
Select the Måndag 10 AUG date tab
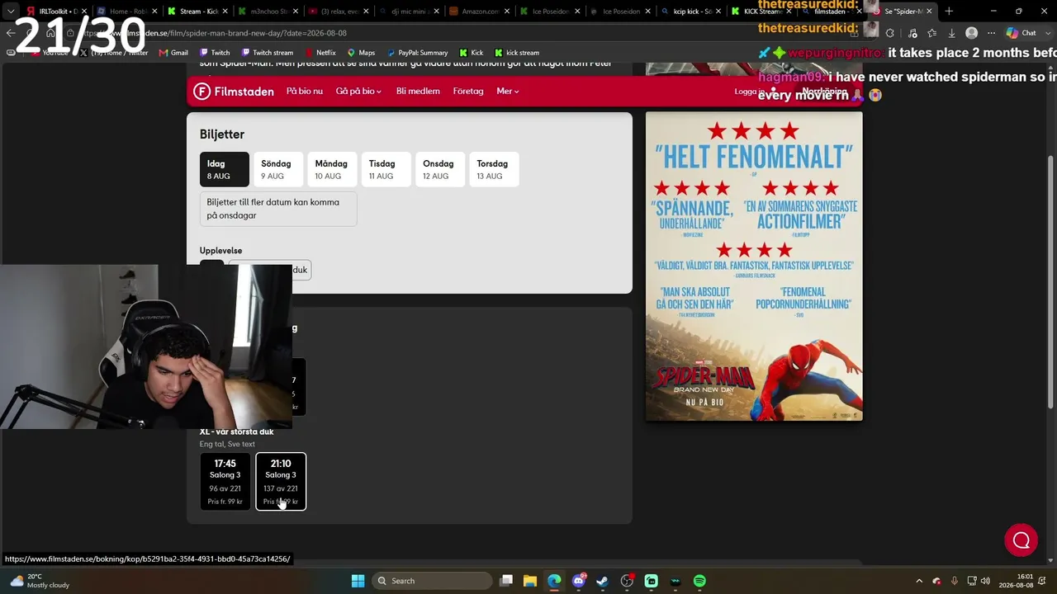click(333, 169)
